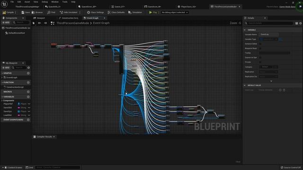Open the variable Category dropdown
The width and height of the screenshot is (303, 170).
[268, 67]
